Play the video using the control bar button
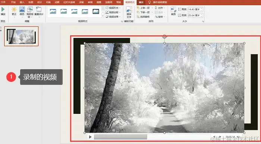 coord(90,137)
